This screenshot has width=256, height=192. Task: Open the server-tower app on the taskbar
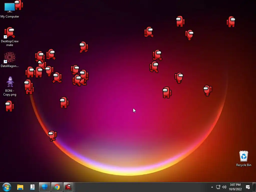coord(32,187)
